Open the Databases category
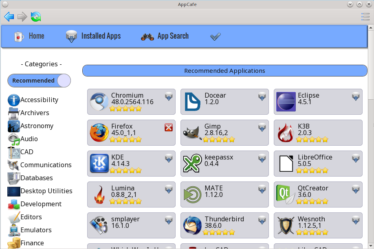 30,178
